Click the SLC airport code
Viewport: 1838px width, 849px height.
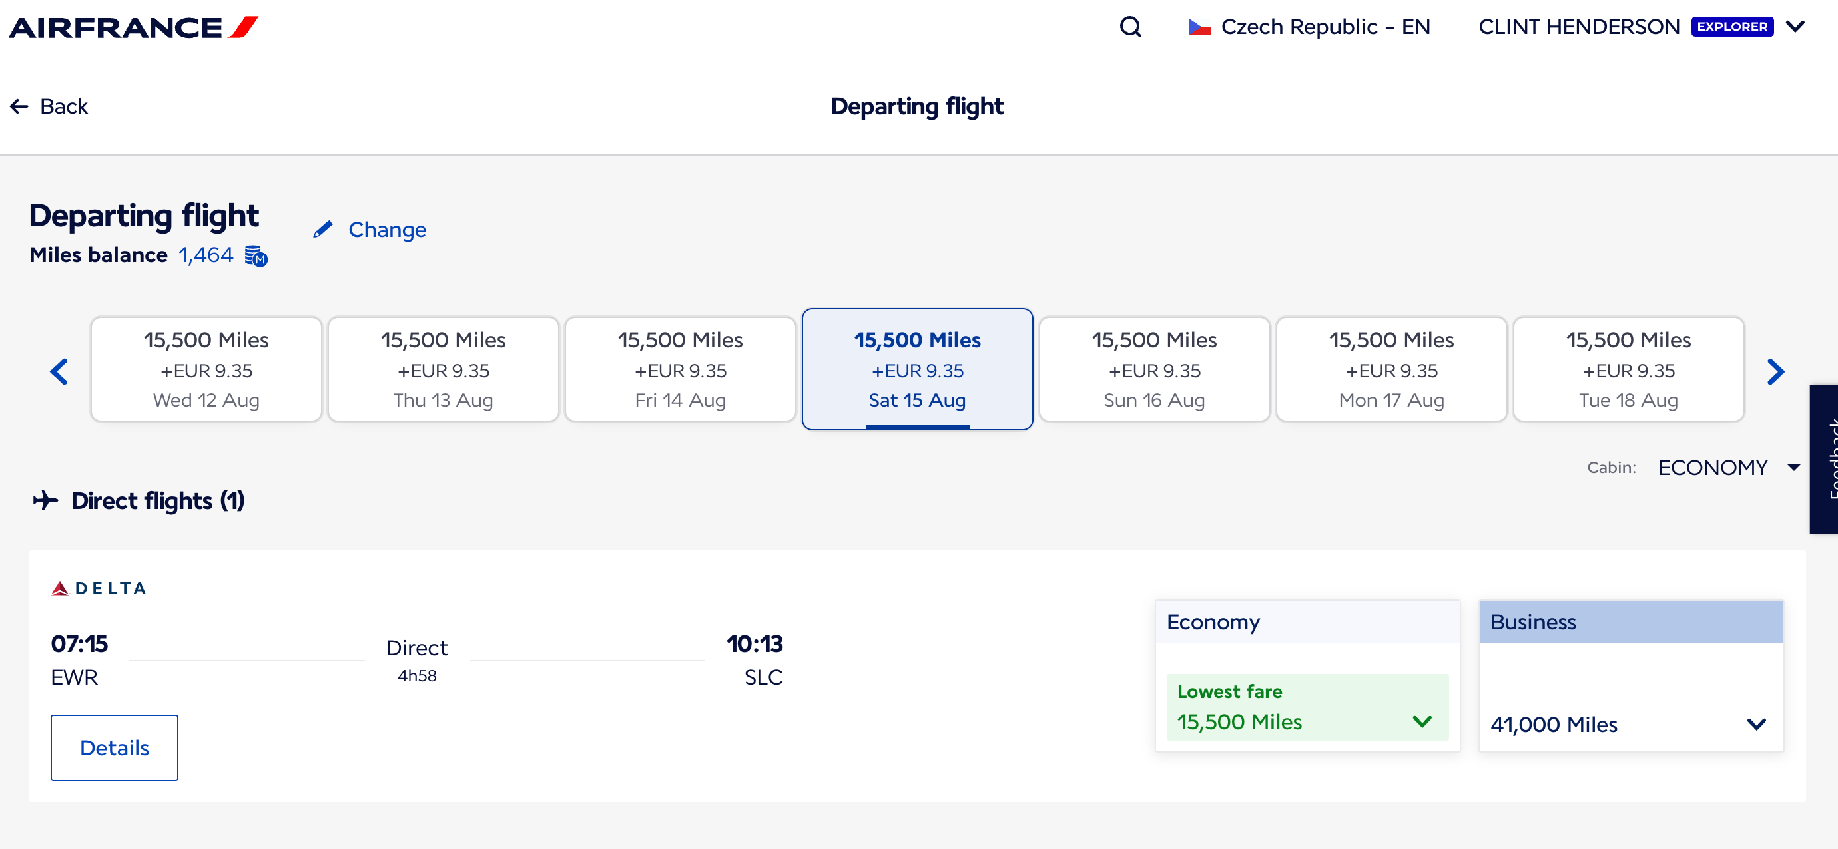(x=763, y=677)
